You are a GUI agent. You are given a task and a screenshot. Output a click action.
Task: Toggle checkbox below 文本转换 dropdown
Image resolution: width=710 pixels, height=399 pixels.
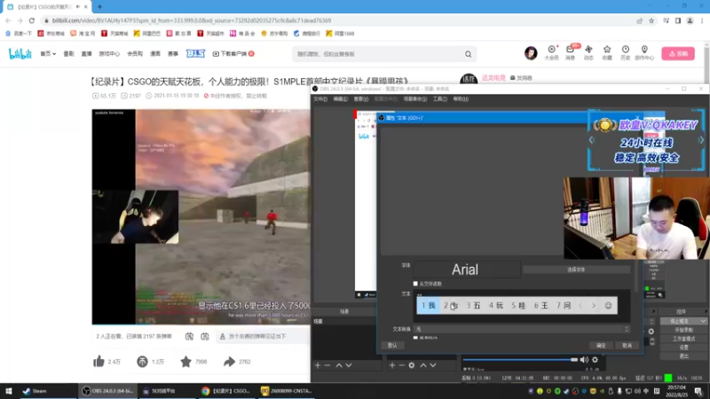pos(415,338)
